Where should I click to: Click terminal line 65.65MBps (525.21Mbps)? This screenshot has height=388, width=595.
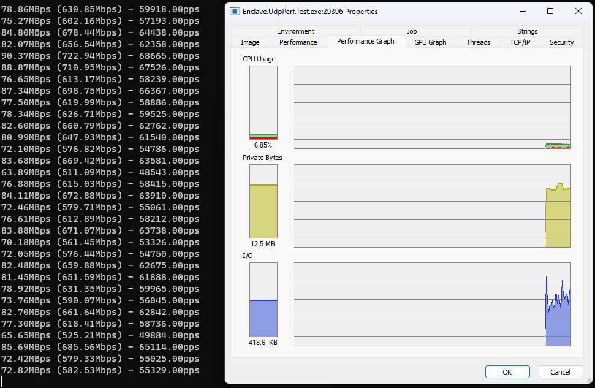pyautogui.click(x=100, y=335)
